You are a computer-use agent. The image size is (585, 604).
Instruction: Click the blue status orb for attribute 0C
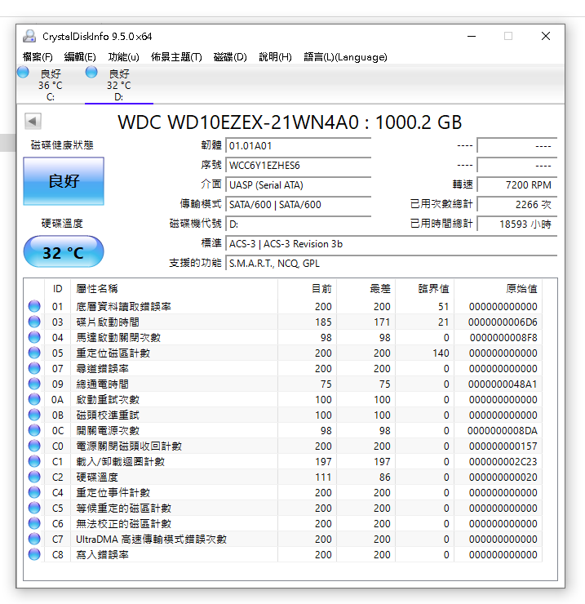click(x=34, y=430)
